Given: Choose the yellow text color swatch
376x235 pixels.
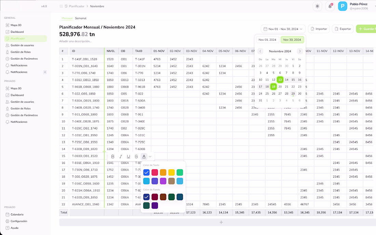Looking at the screenshot, I should 172,172.
